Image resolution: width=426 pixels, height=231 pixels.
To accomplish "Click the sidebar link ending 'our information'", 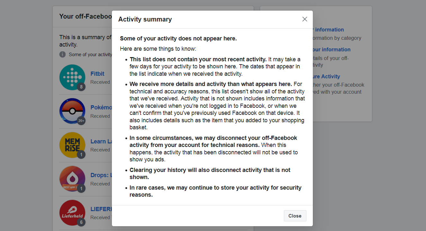I will coord(331,49).
